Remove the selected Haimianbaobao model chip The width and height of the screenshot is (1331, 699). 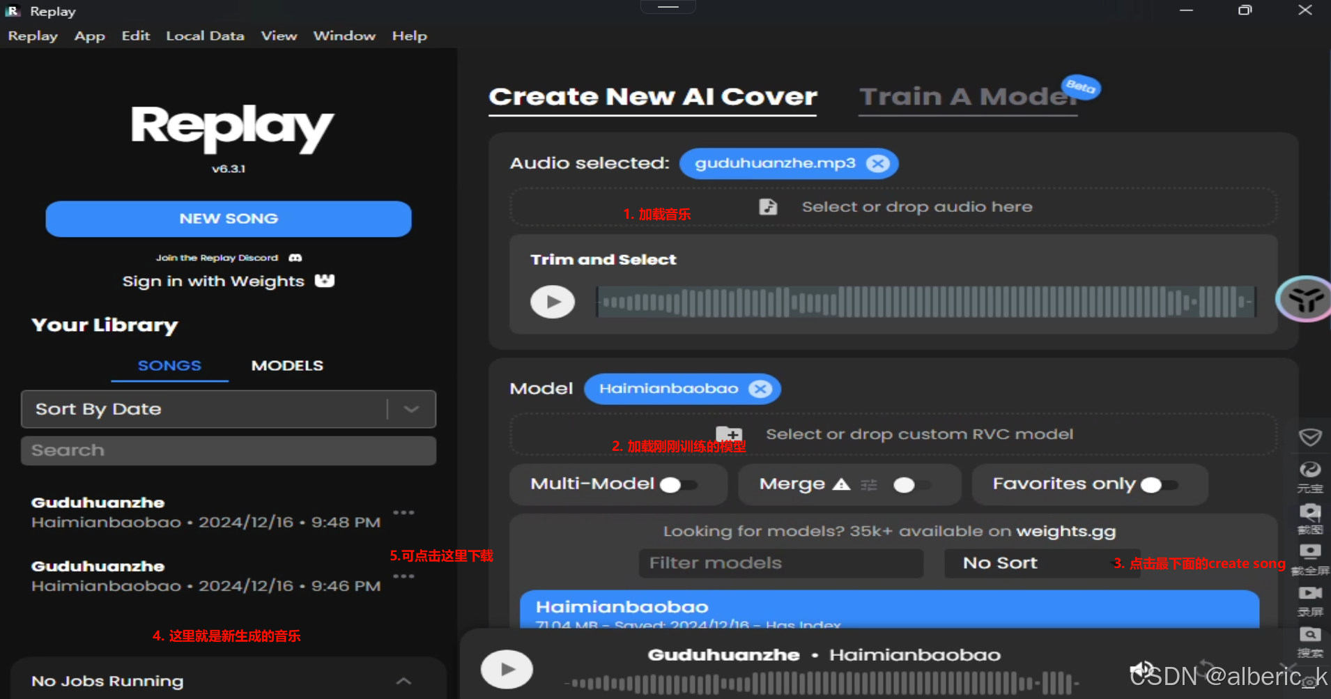pos(760,389)
